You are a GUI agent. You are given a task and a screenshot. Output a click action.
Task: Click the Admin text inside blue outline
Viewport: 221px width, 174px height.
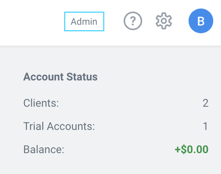[84, 22]
